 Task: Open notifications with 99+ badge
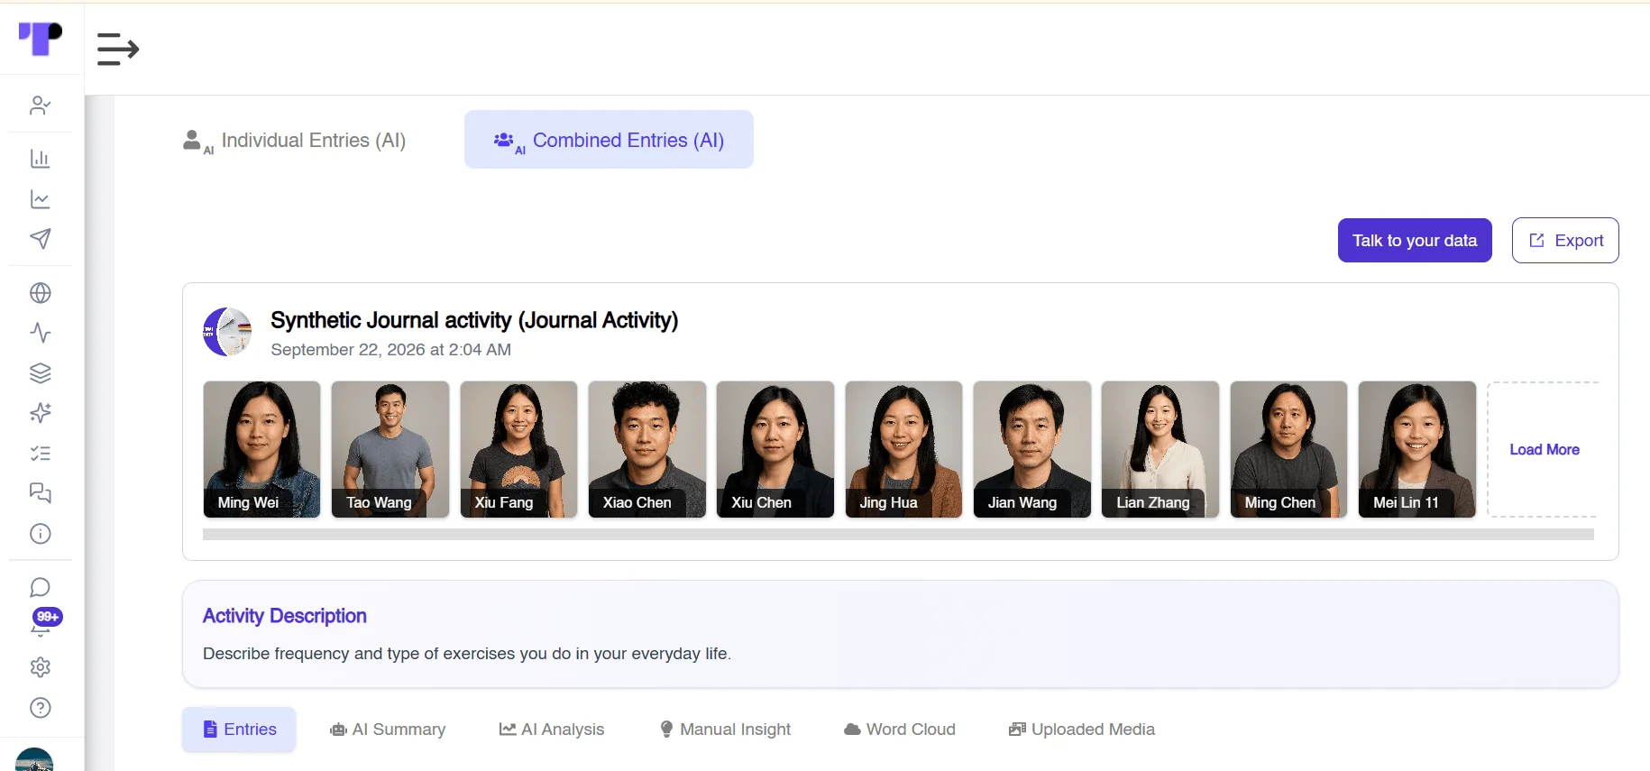(x=43, y=623)
